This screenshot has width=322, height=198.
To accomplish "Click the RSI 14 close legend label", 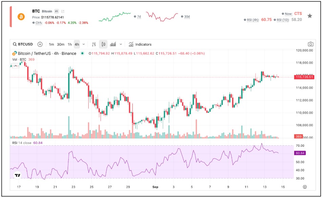I will coord(22,143).
